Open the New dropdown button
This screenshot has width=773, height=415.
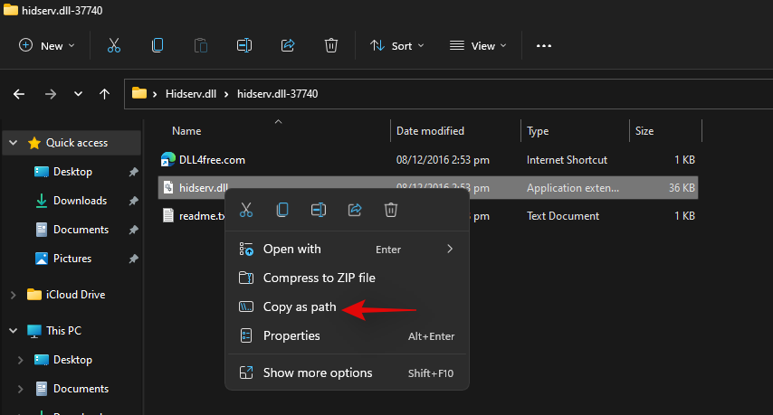click(47, 45)
